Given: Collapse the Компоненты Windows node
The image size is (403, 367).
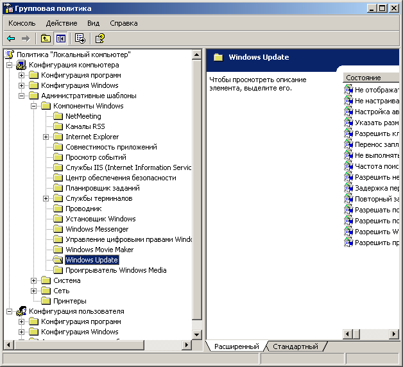Looking at the screenshot, I should [x=34, y=106].
